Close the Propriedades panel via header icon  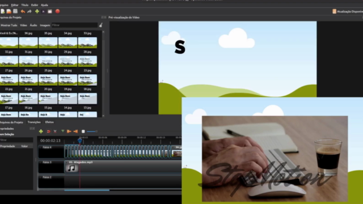[x=33, y=129]
